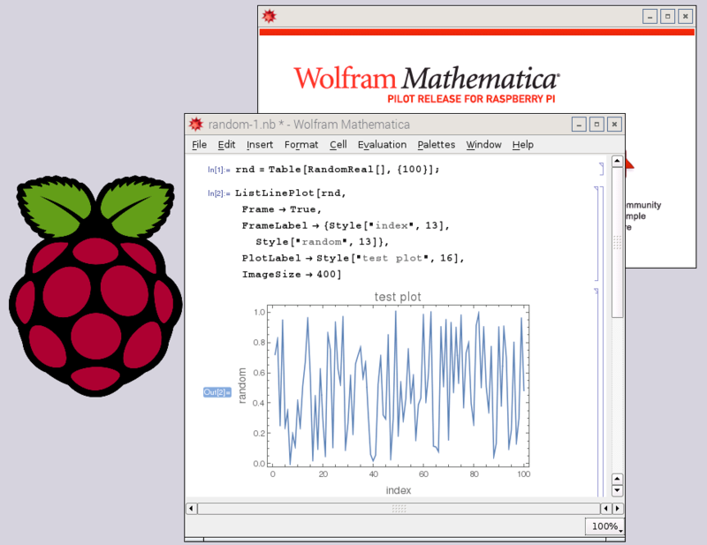The image size is (707, 545).
Task: Click the 'test plot' title of the graph
Action: tap(398, 297)
